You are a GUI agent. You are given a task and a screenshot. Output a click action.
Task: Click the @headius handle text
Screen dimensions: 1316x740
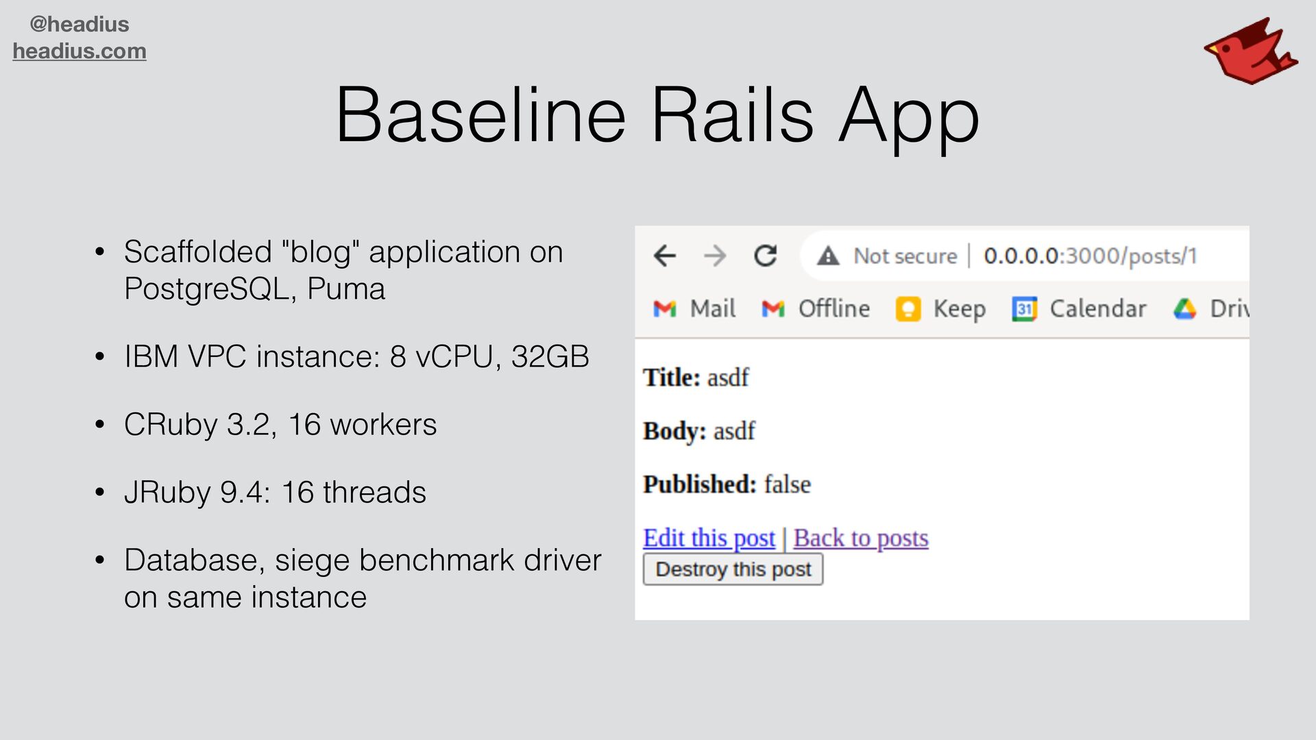(80, 25)
